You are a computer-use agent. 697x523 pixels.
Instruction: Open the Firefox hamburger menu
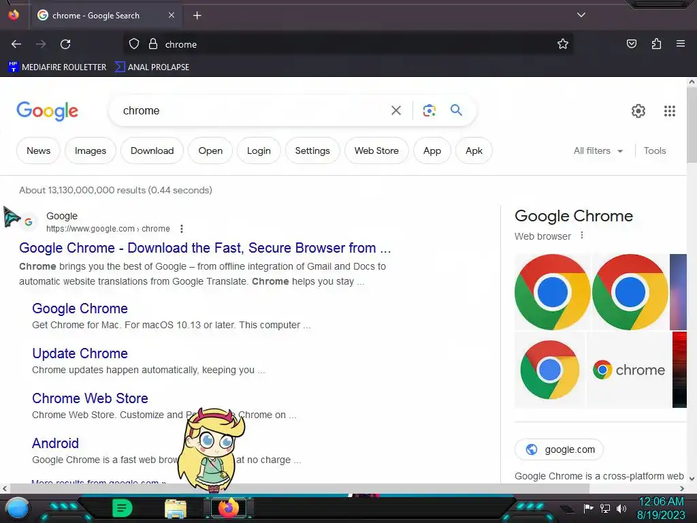pos(681,44)
